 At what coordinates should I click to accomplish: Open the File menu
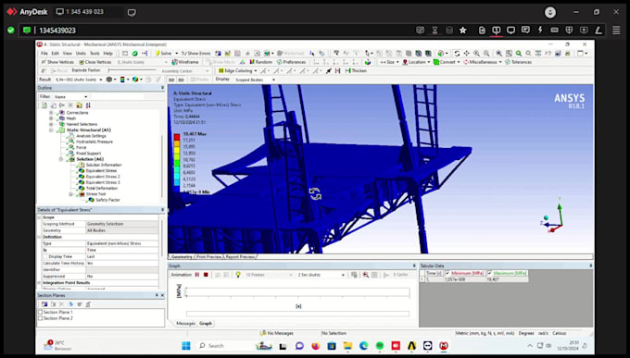click(44, 54)
